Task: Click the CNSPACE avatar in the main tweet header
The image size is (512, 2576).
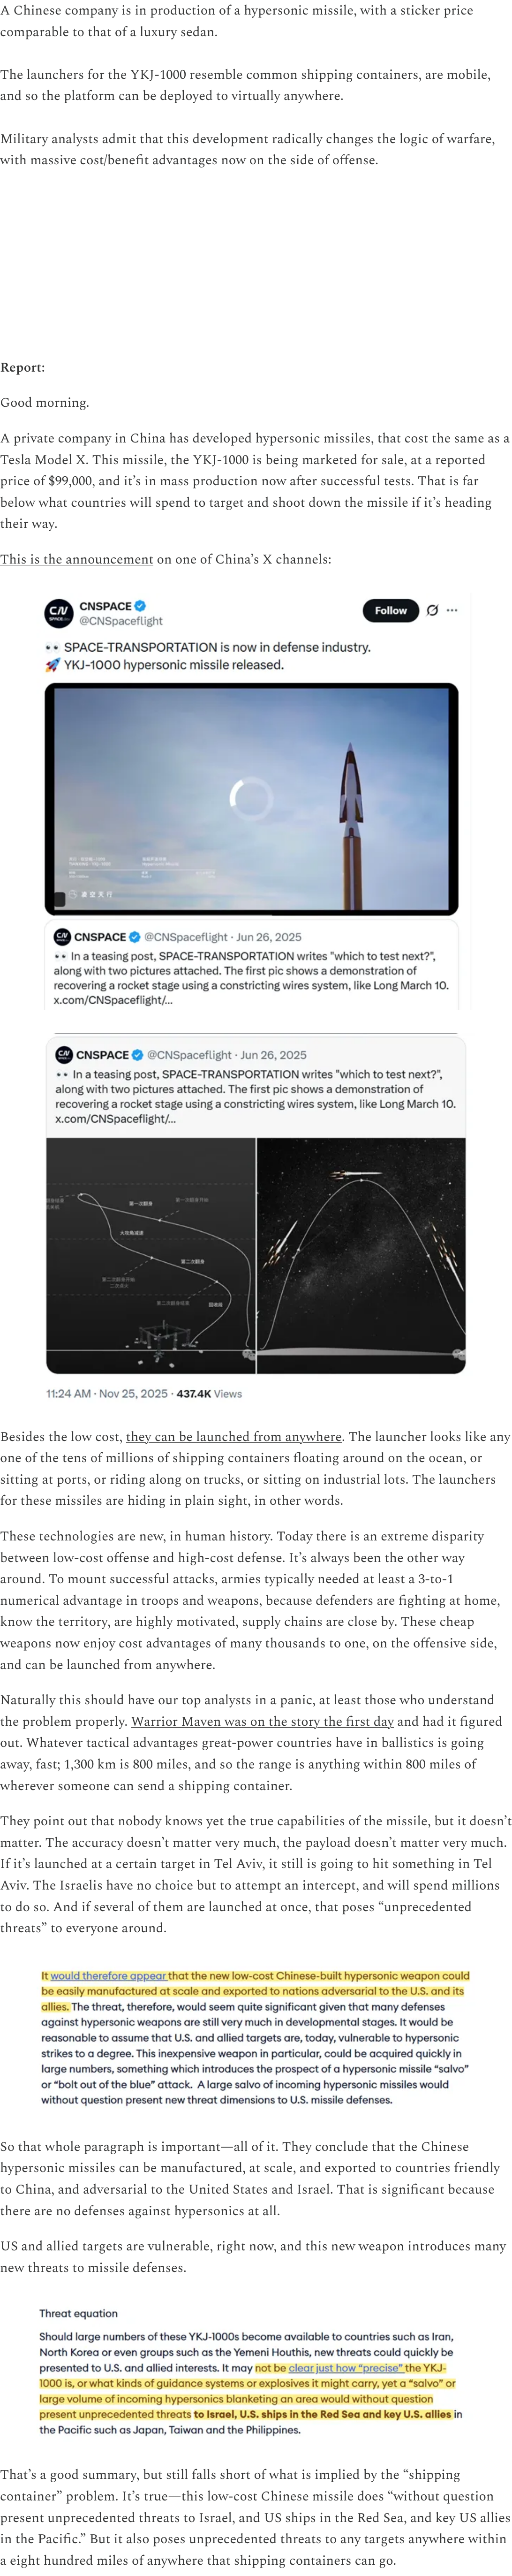Action: (59, 612)
